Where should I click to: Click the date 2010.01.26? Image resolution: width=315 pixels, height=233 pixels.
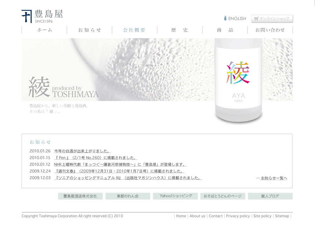[40, 151]
